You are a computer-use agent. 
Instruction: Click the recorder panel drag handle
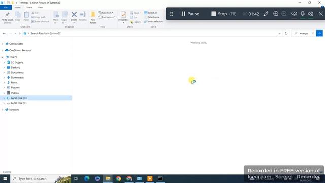click(172, 14)
